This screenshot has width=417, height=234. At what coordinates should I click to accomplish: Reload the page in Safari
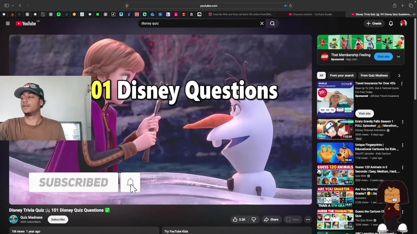[x=290, y=6]
